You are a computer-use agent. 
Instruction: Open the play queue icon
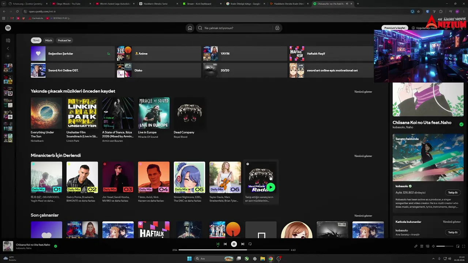click(422, 246)
